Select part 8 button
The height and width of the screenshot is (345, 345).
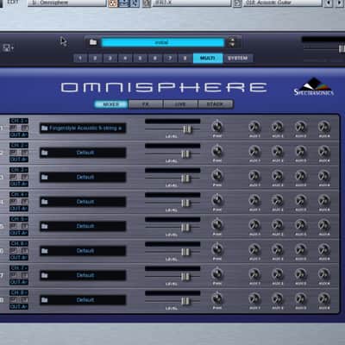185,59
